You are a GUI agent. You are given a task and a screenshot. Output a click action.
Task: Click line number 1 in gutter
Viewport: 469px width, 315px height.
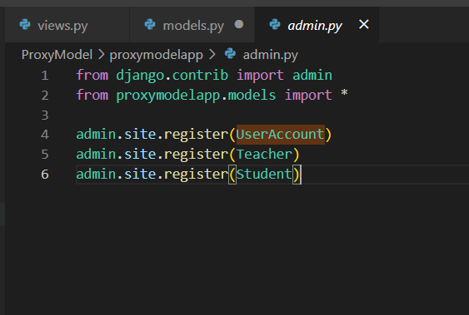[x=45, y=76]
